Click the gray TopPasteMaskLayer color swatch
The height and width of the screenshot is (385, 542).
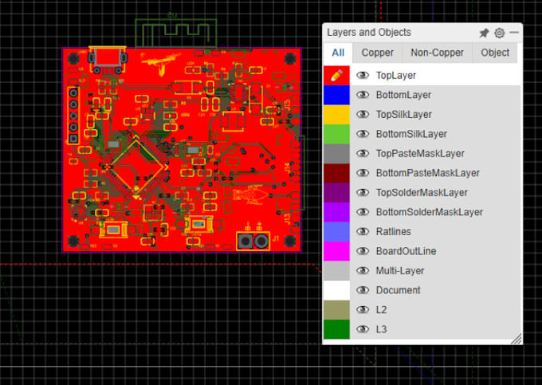[x=336, y=154]
